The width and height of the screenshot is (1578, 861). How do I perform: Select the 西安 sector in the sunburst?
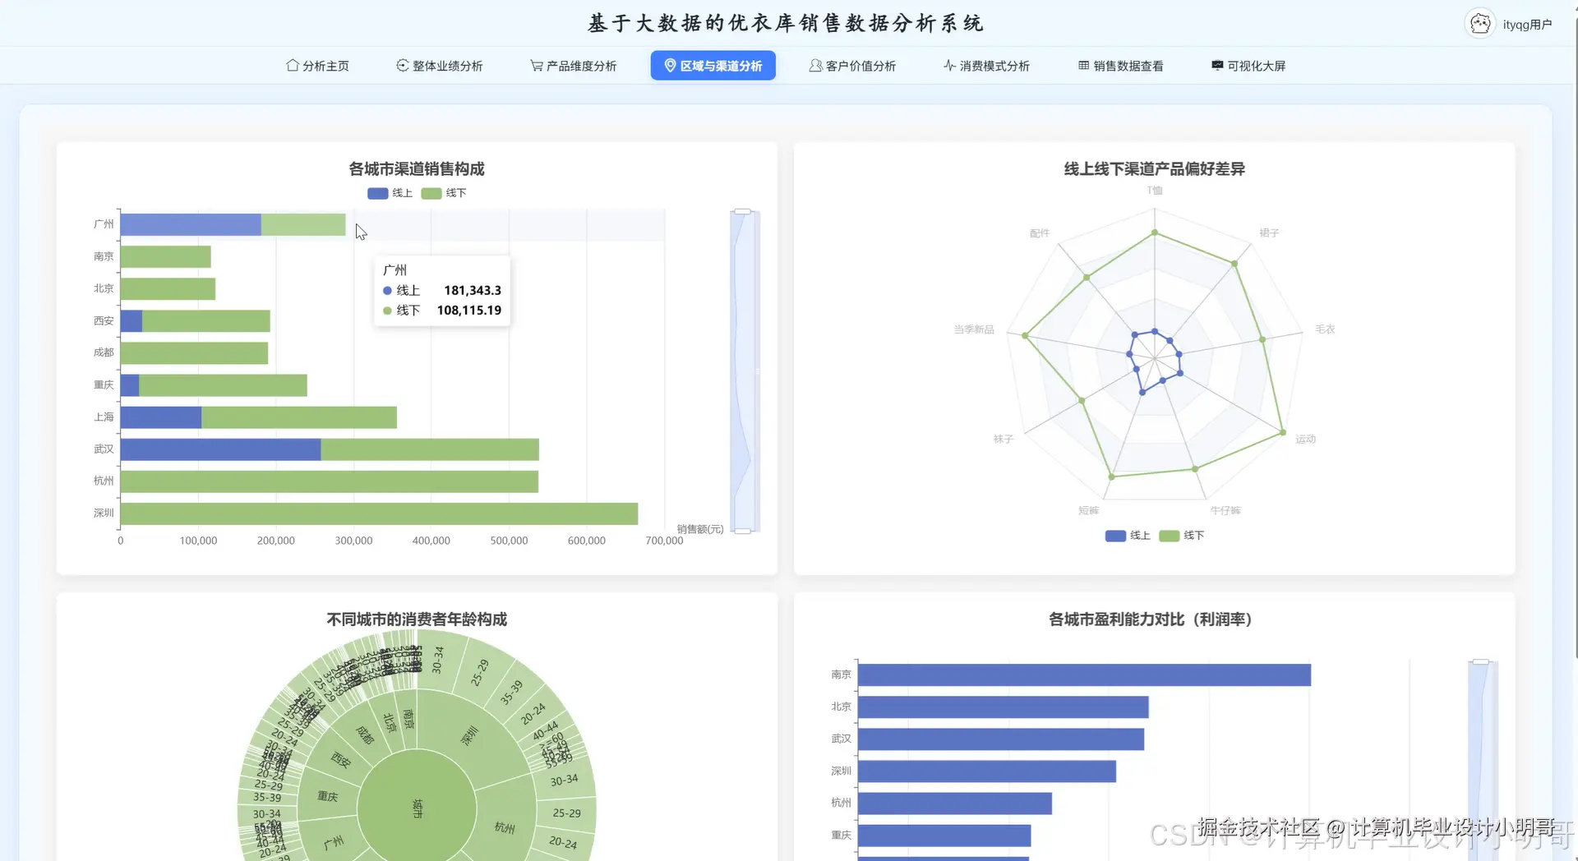pos(341,760)
